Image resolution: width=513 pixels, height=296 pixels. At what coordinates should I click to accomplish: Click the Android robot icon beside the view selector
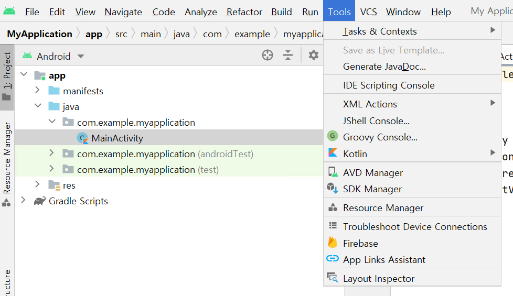pyautogui.click(x=27, y=56)
